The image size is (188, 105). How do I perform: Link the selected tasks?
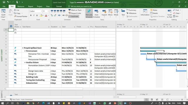click(63, 15)
